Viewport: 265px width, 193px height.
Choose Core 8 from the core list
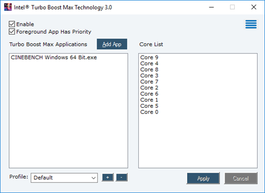click(x=149, y=69)
